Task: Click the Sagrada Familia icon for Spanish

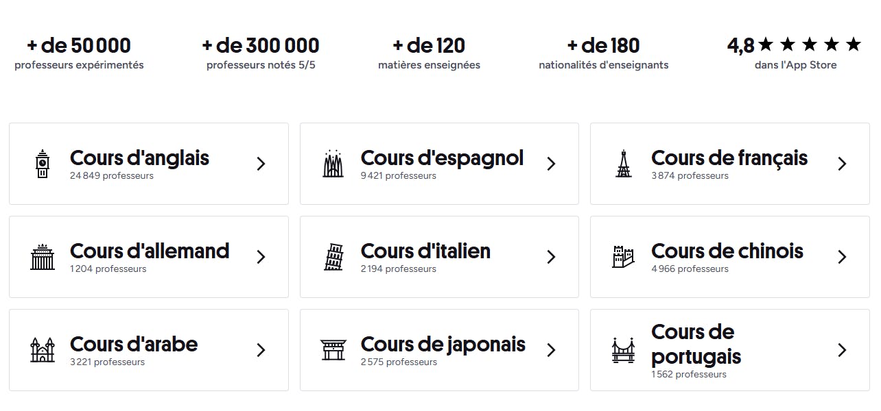Action: pos(333,164)
